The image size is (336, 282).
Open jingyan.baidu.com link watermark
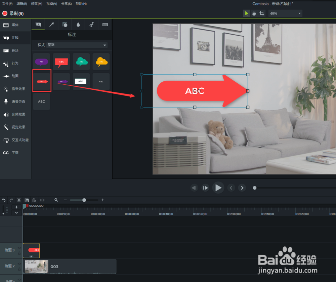[287, 271]
